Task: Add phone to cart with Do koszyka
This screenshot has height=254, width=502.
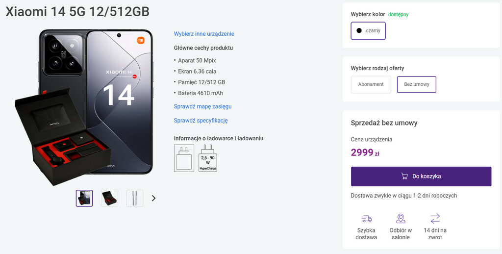Action: pos(421,177)
